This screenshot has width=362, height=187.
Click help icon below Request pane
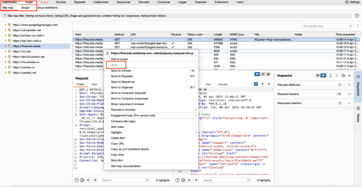76,180
